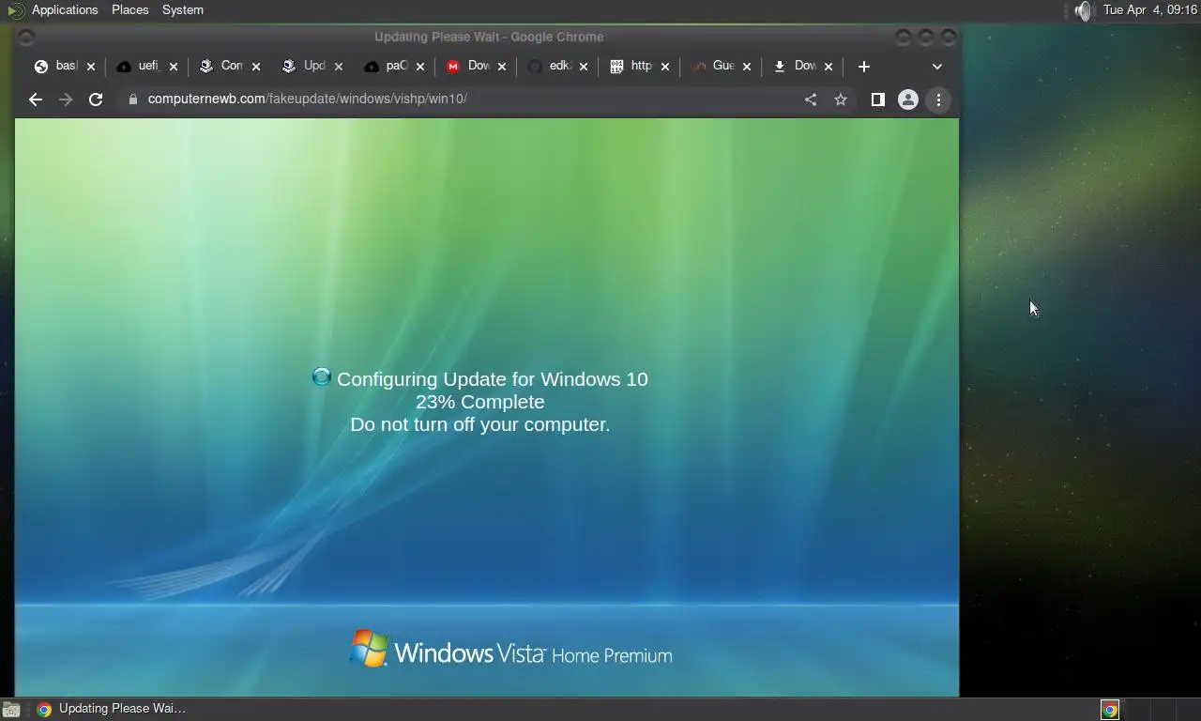Click 'Do not turn off your computer.' text

pos(480,424)
